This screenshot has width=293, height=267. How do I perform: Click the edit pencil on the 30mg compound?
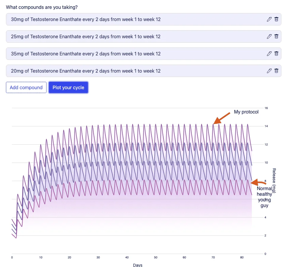269,19
